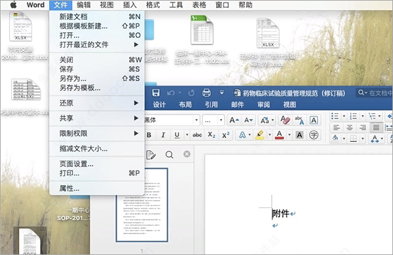This screenshot has height=255, width=393.
Task: Toggle bold formatting
Action: [149, 135]
